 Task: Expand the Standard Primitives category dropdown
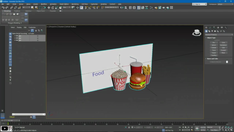click(x=219, y=35)
